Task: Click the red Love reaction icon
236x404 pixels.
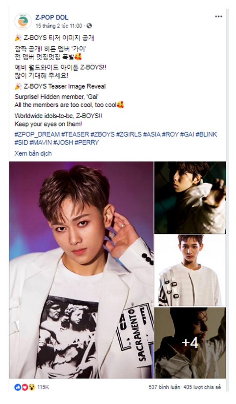Action: point(25,387)
